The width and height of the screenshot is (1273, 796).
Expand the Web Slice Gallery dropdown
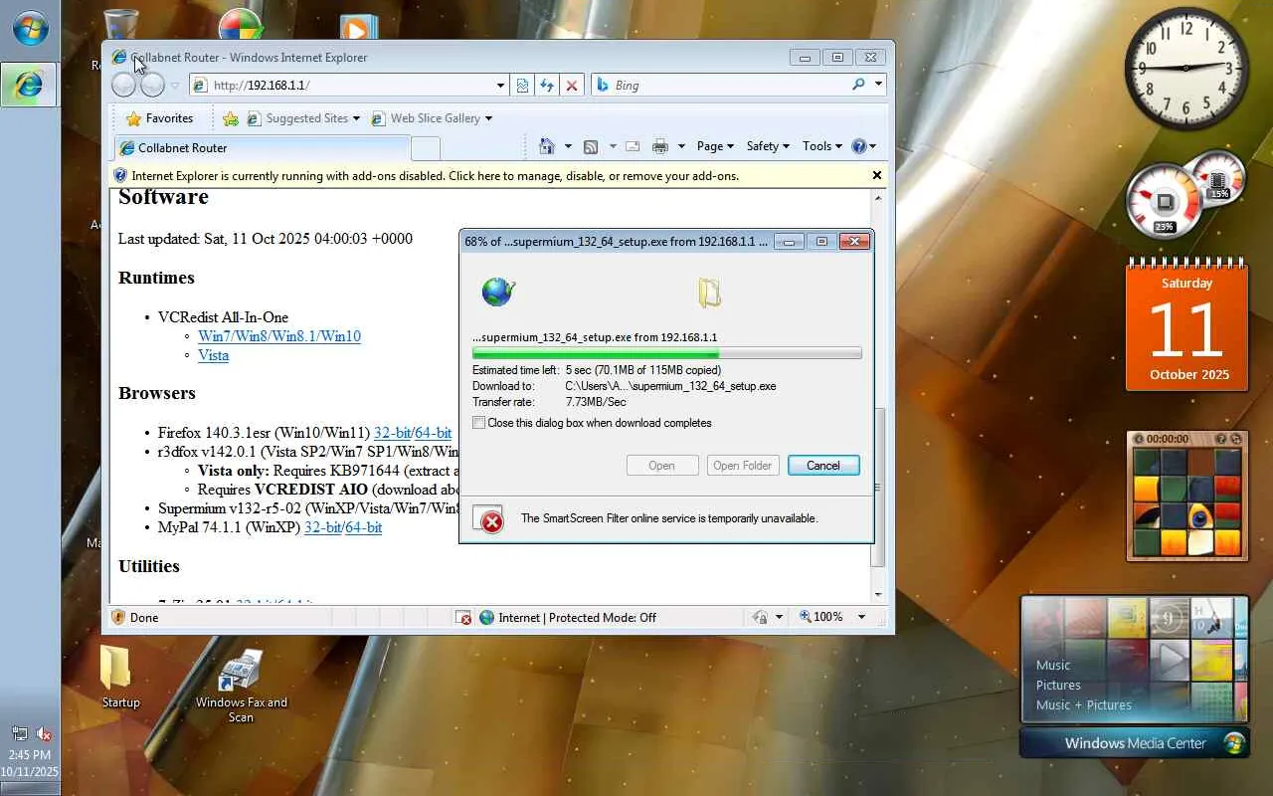click(488, 119)
